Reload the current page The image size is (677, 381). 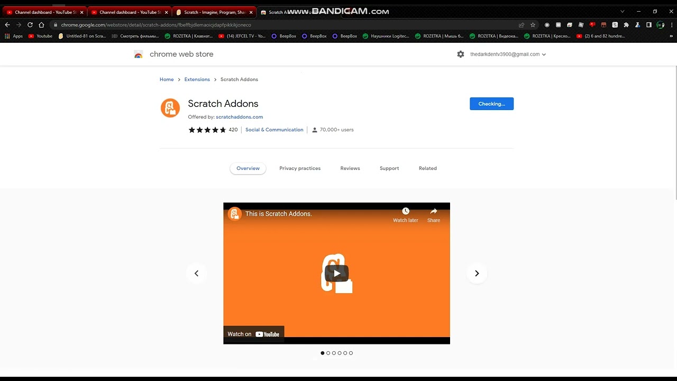click(30, 25)
